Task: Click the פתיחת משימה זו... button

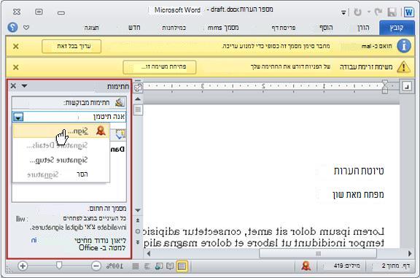Action: click(x=160, y=67)
